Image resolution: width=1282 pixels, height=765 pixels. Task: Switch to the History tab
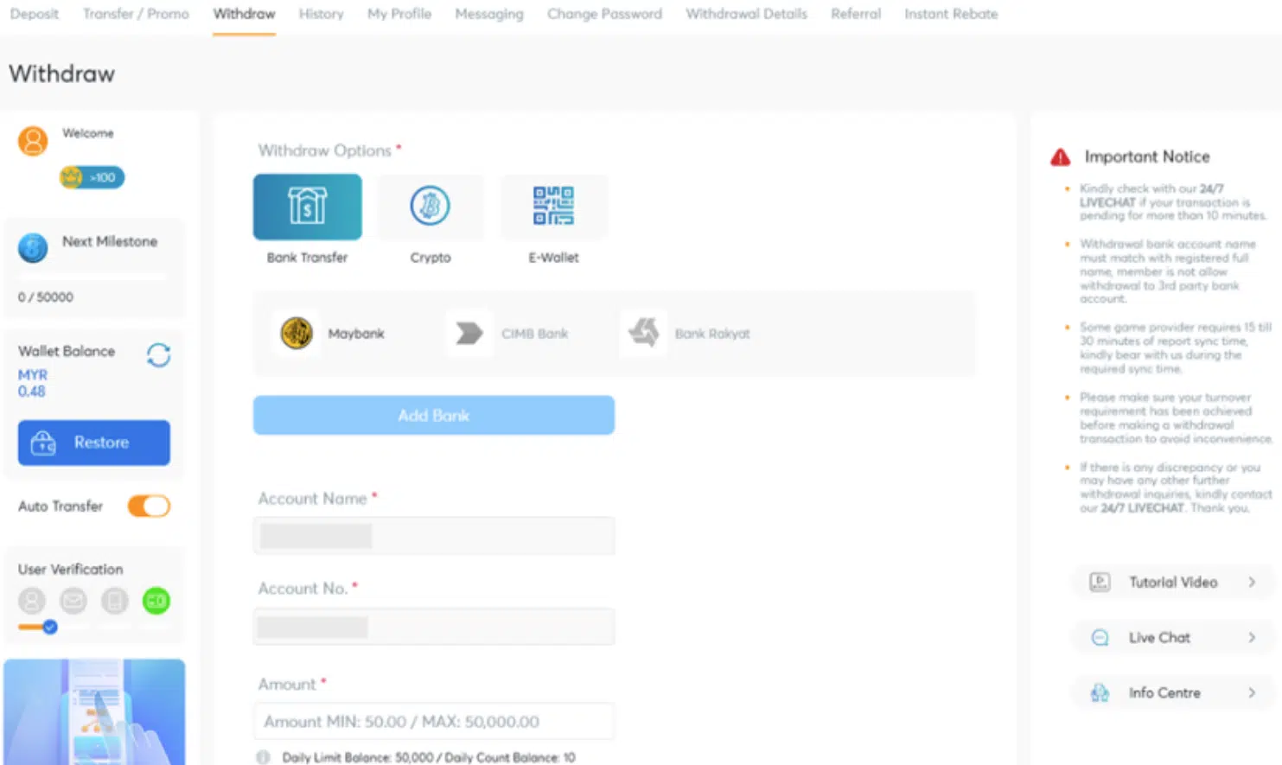(321, 14)
